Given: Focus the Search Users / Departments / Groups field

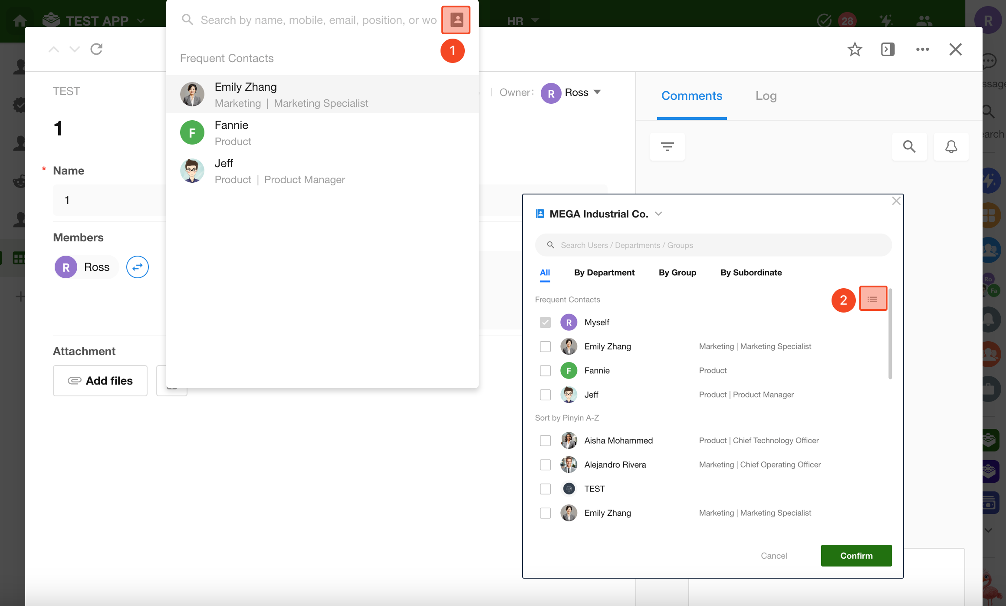Looking at the screenshot, I should tap(713, 245).
